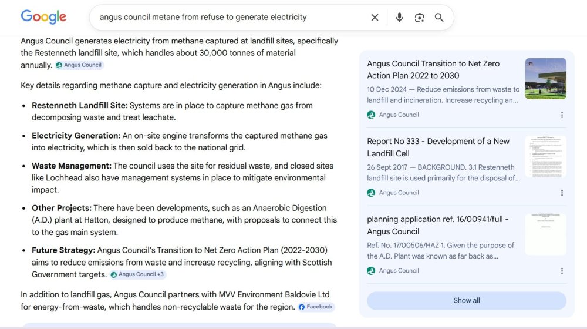Click 'Key details regarding methane capture' sentence
This screenshot has width=587, height=329.
[x=171, y=85]
